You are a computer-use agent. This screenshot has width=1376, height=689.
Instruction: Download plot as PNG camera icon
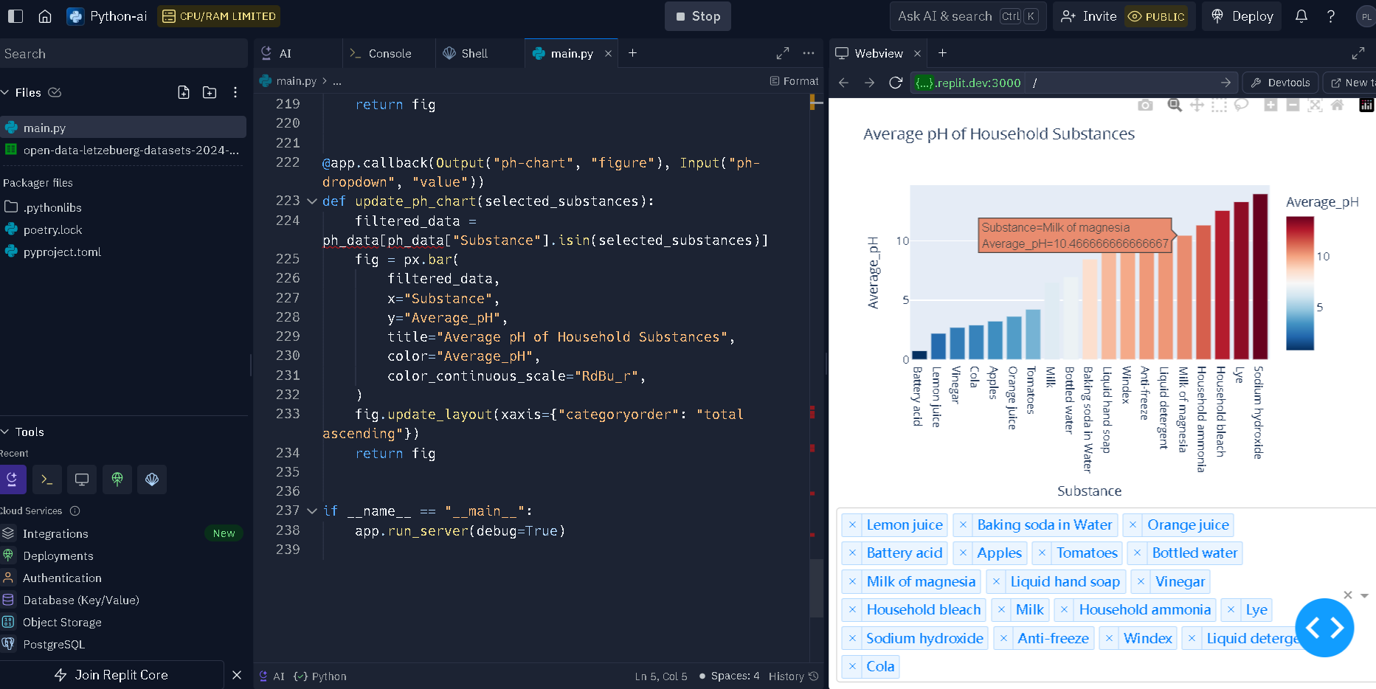(x=1145, y=105)
